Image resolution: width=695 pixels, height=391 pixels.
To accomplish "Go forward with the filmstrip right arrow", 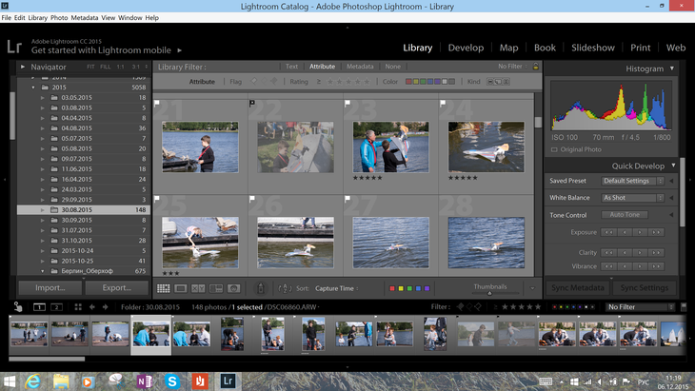I will click(x=105, y=307).
